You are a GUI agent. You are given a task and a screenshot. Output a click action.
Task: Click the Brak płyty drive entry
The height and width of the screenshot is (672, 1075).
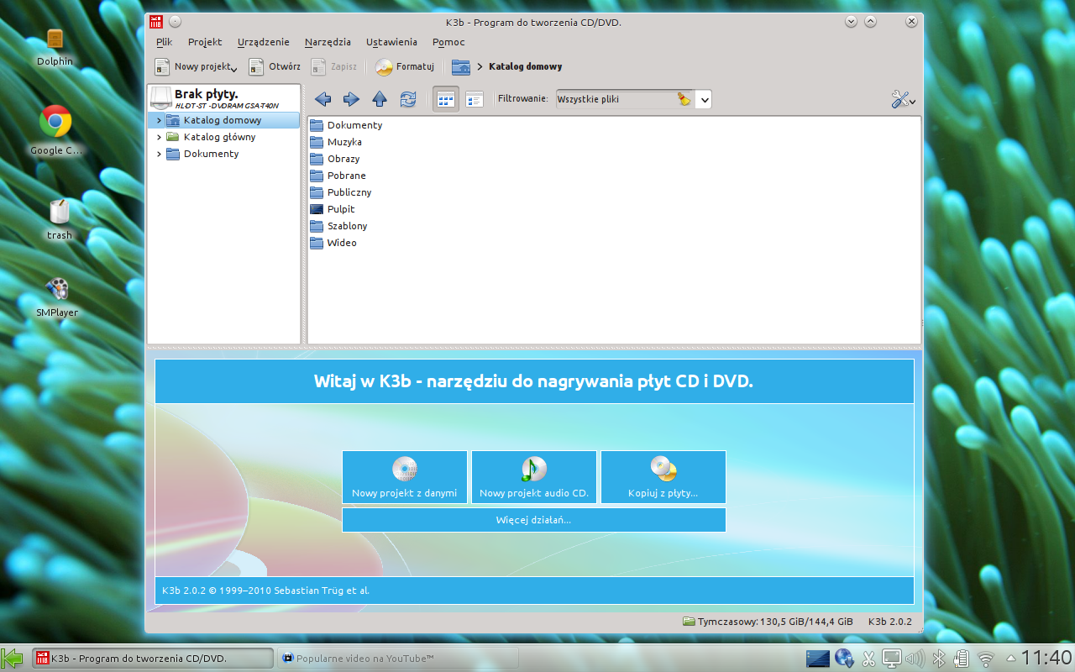[223, 98]
